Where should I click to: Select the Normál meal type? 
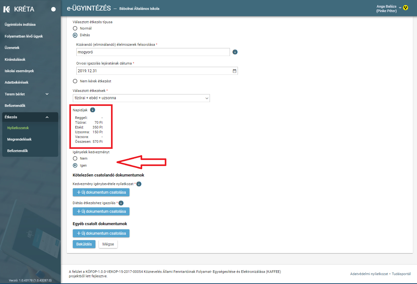(x=75, y=28)
